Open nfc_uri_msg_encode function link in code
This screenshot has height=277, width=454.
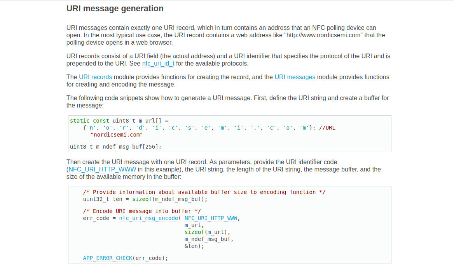tap(148, 218)
